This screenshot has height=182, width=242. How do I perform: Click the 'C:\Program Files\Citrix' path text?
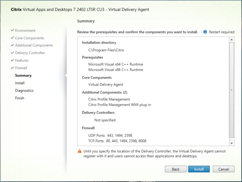point(106,50)
